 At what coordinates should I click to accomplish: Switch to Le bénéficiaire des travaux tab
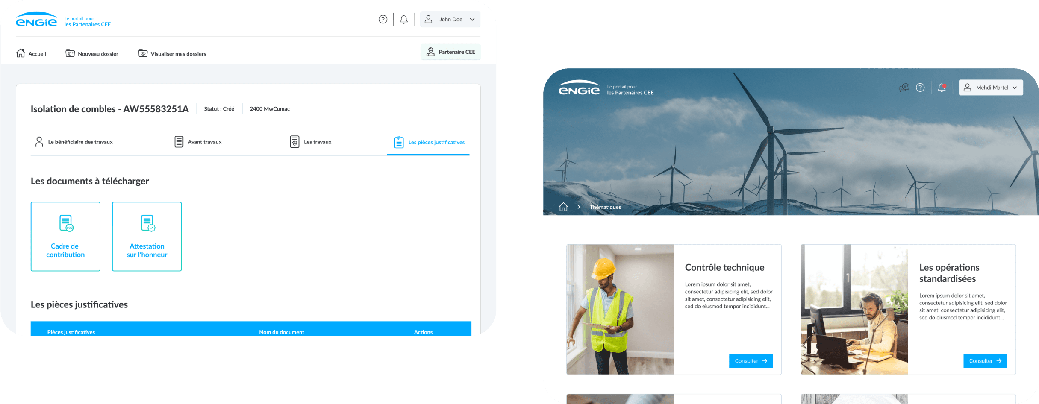tap(74, 142)
